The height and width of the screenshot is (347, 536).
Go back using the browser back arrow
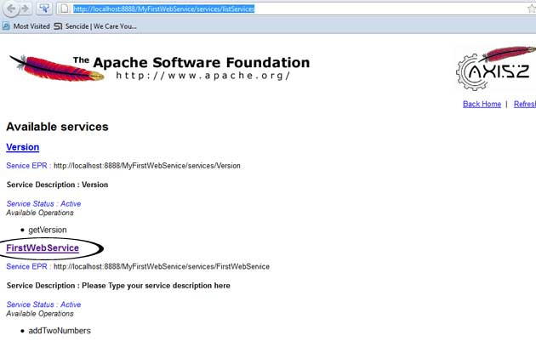(x=11, y=9)
